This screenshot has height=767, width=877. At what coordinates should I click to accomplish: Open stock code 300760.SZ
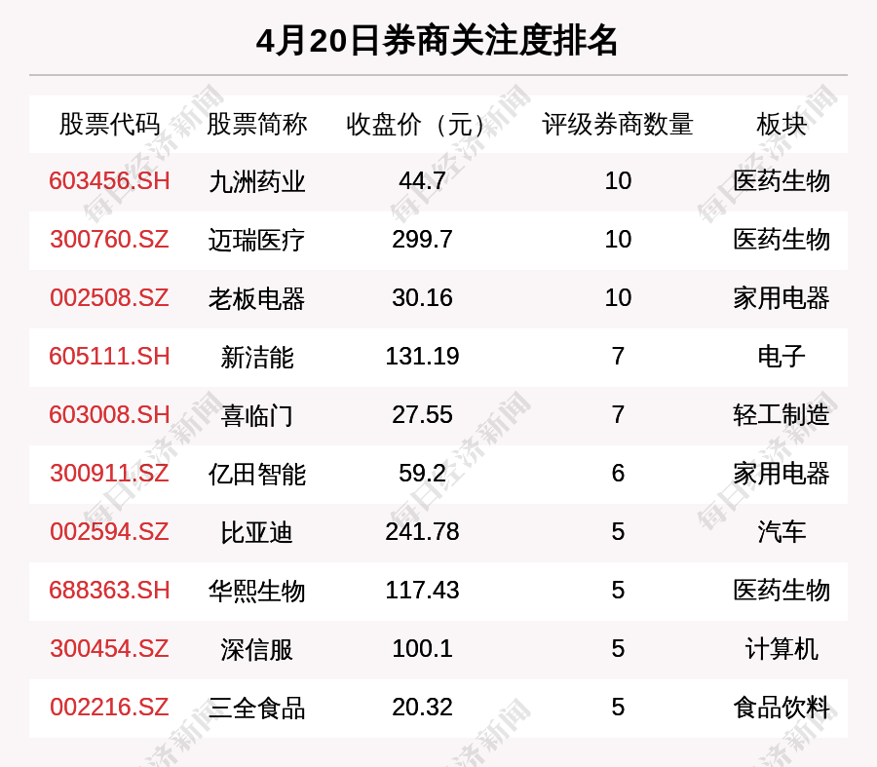109,240
